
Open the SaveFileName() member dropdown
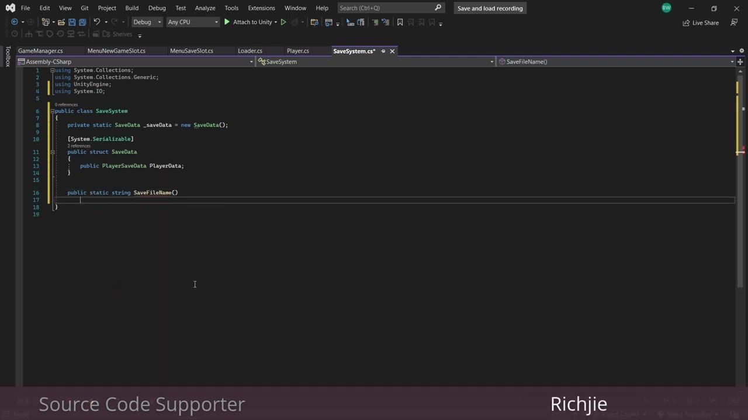pyautogui.click(x=732, y=62)
